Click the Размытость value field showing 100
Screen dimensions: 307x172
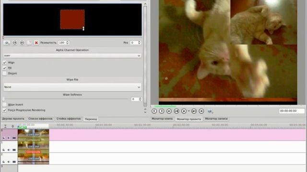point(62,43)
